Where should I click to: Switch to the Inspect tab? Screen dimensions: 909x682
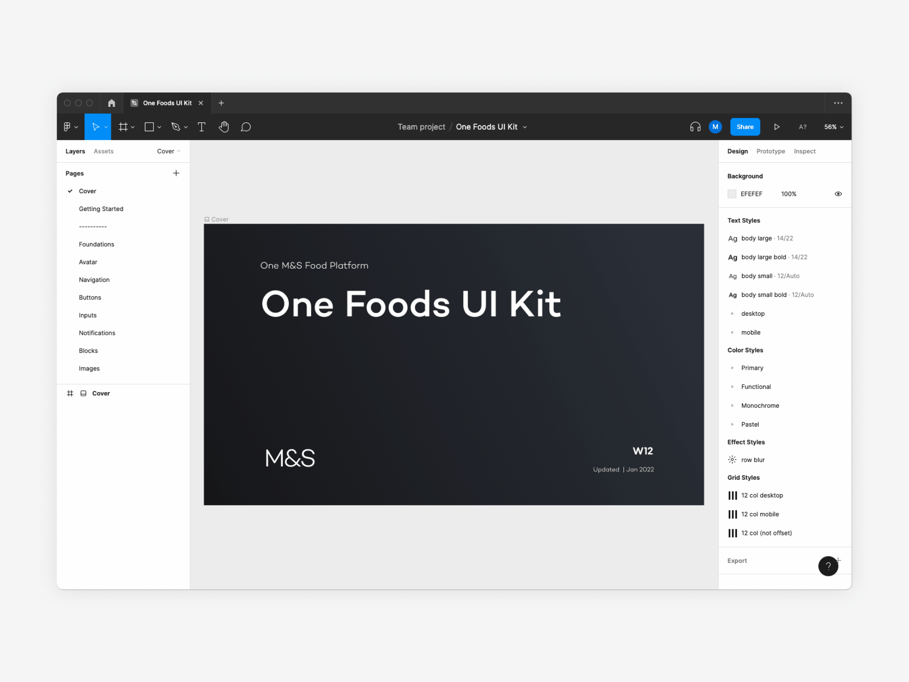click(804, 151)
